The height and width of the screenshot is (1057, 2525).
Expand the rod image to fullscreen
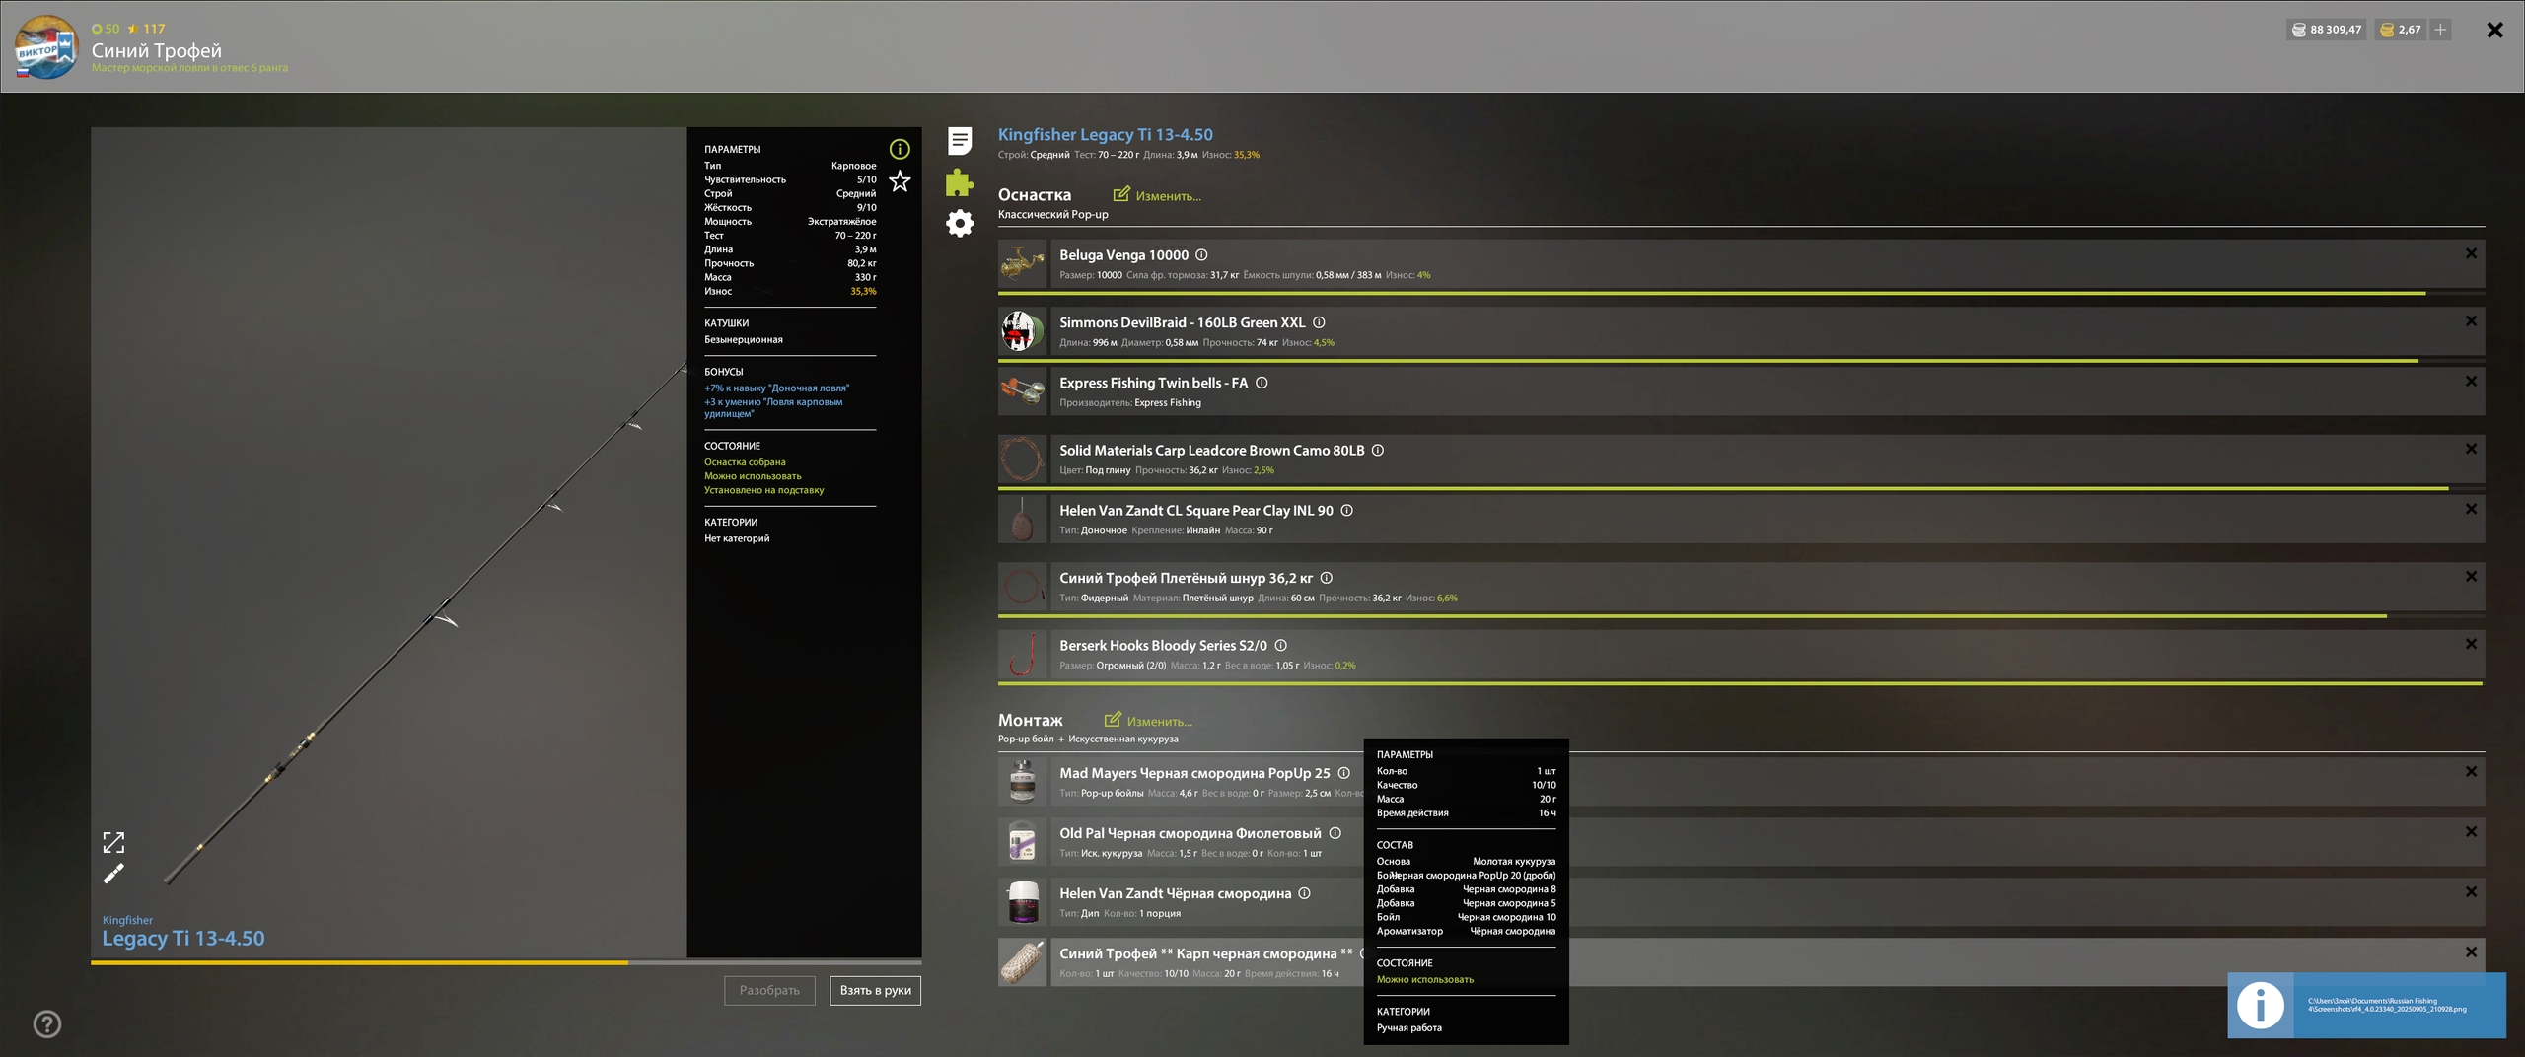[x=113, y=842]
